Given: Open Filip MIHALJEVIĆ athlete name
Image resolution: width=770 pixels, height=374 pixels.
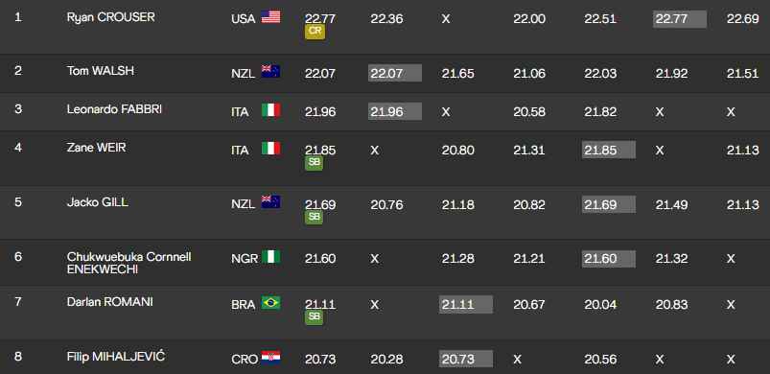Looking at the screenshot, I should tap(116, 357).
